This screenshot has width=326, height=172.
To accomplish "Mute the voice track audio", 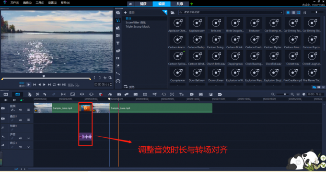I will click(x=20, y=138).
